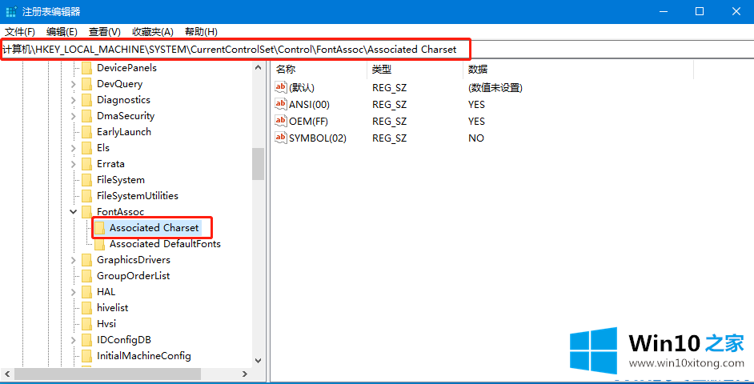Select the FileSystemUtilities folder icon
This screenshot has height=384, width=754.
(x=86, y=196)
